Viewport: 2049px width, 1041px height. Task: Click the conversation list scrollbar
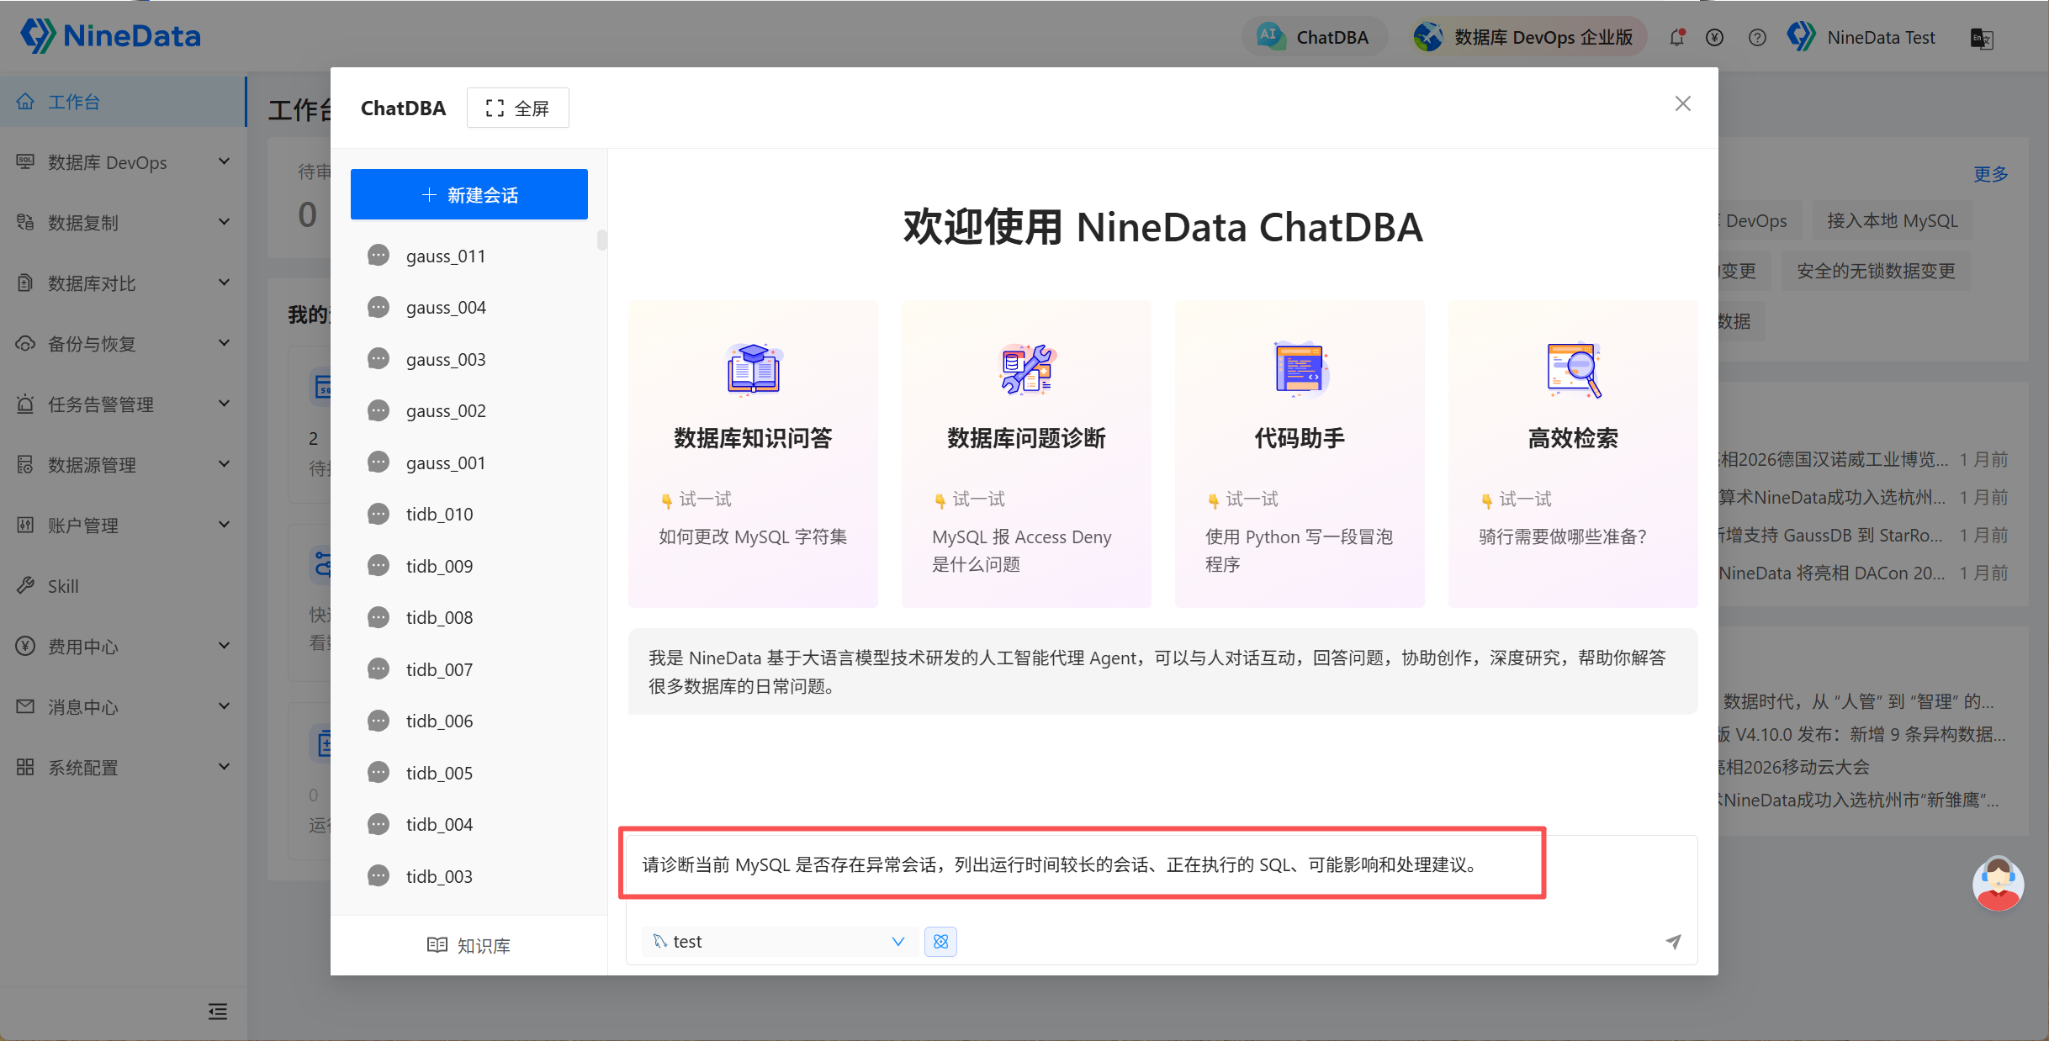pyautogui.click(x=601, y=240)
